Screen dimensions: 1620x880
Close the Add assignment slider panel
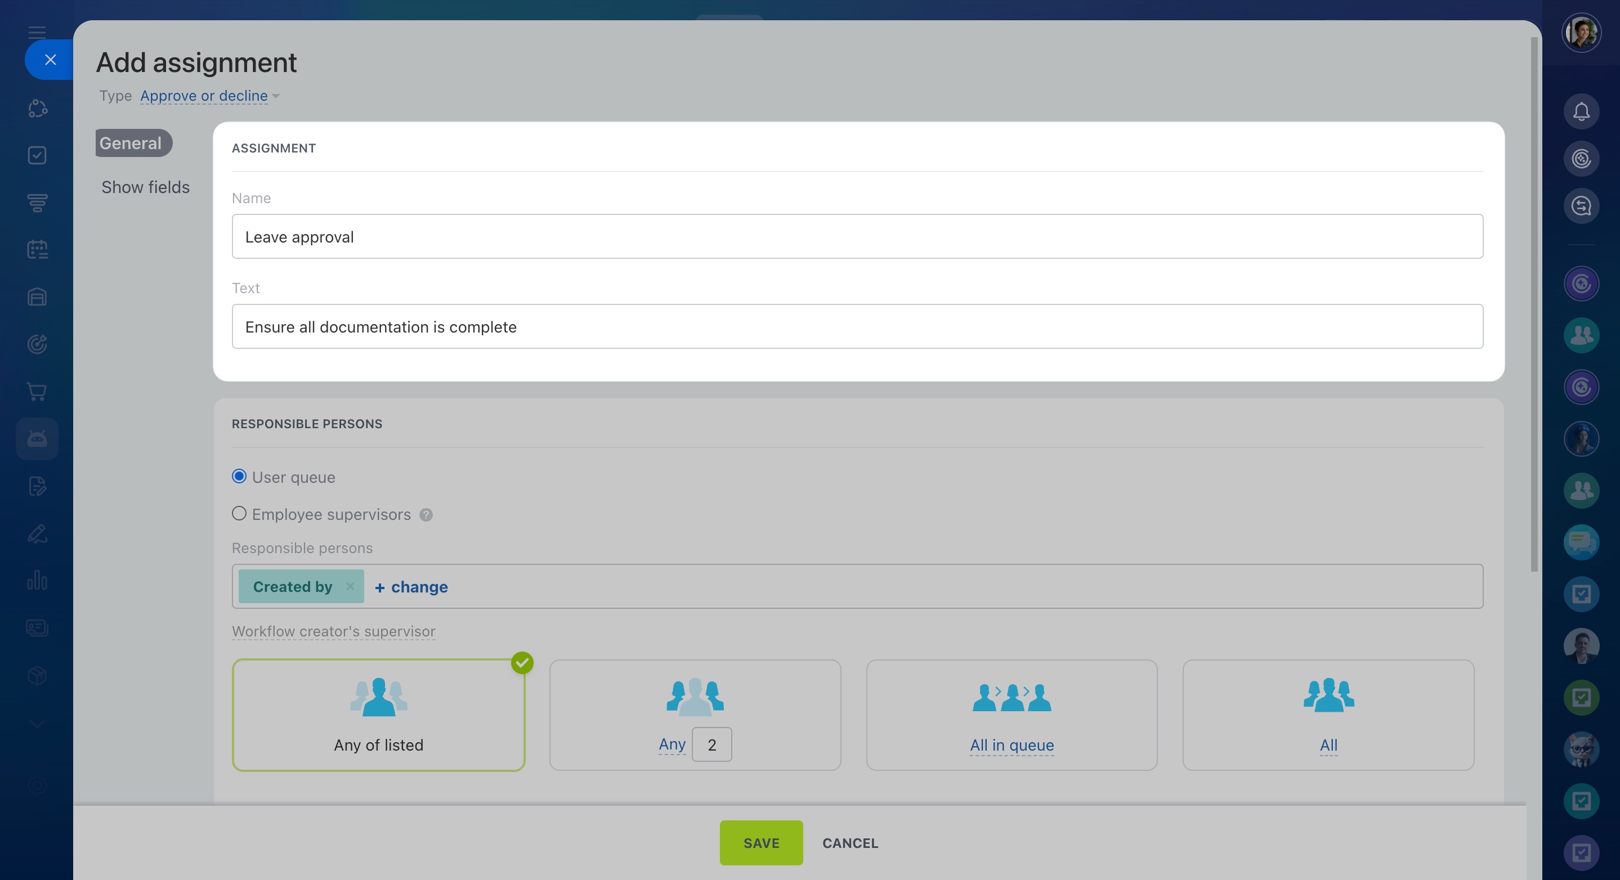50,60
